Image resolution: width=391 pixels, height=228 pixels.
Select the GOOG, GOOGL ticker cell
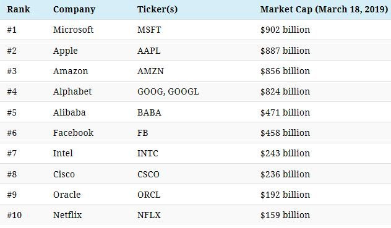pos(168,91)
